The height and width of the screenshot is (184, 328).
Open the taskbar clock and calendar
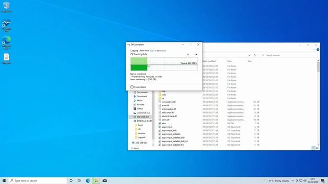point(313,180)
